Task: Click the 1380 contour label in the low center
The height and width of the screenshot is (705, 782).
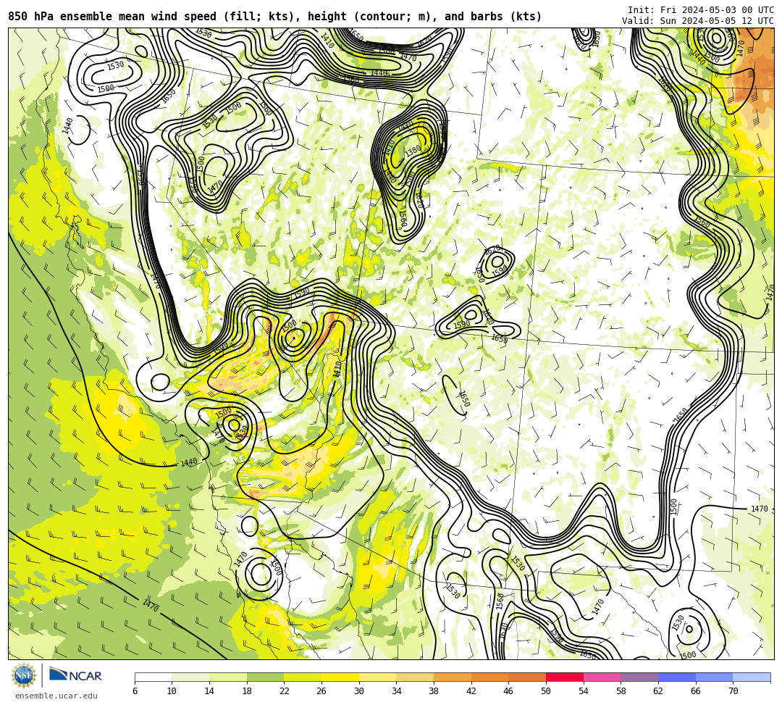Action: pyautogui.click(x=413, y=151)
